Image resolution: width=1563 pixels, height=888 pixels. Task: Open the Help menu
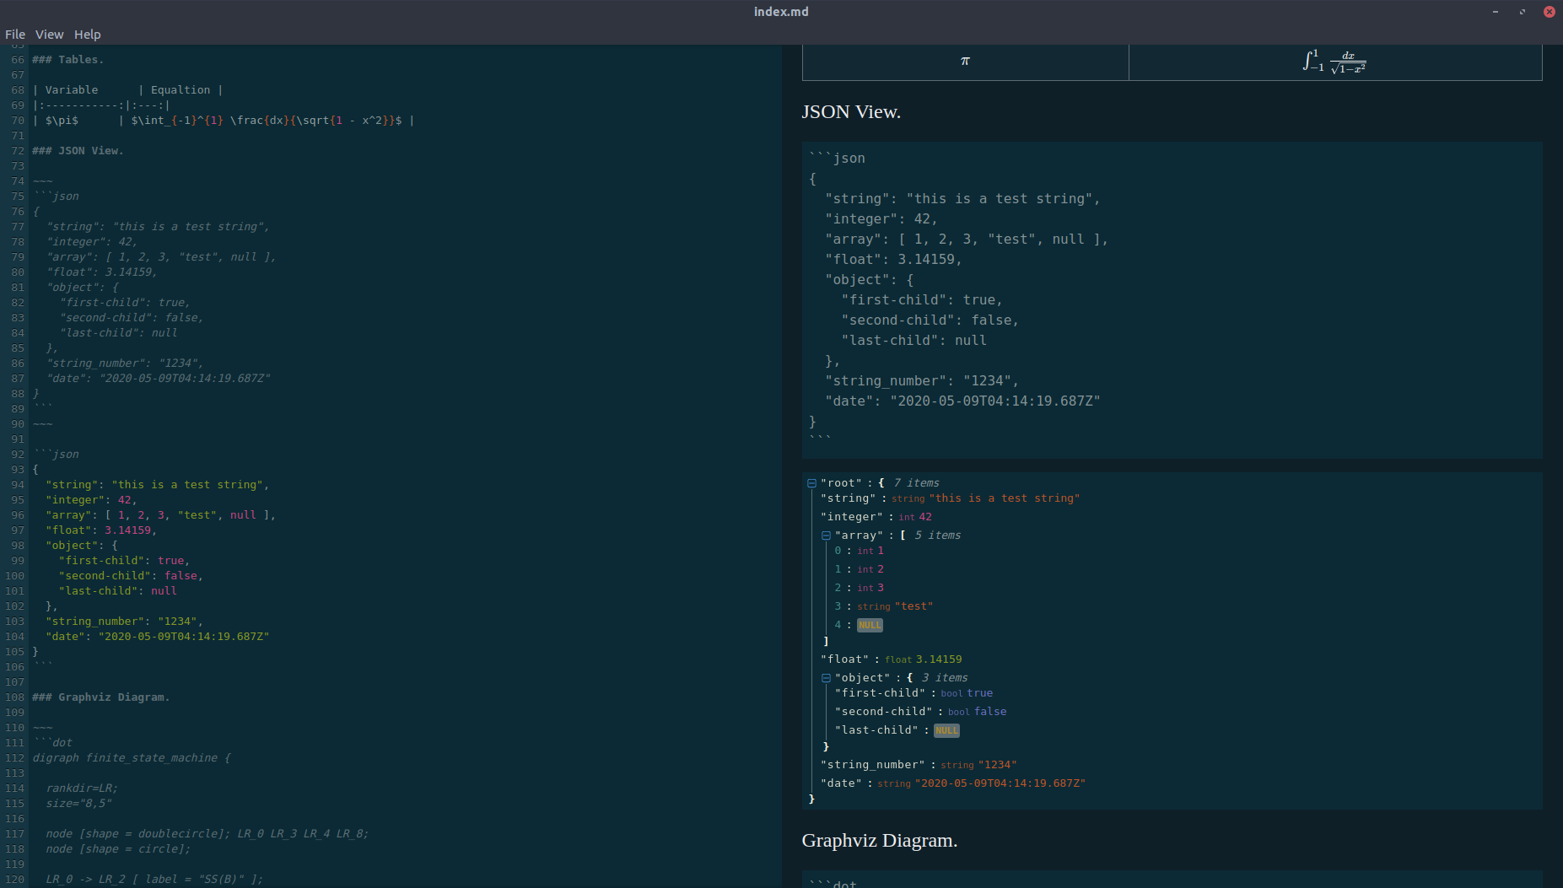point(87,35)
